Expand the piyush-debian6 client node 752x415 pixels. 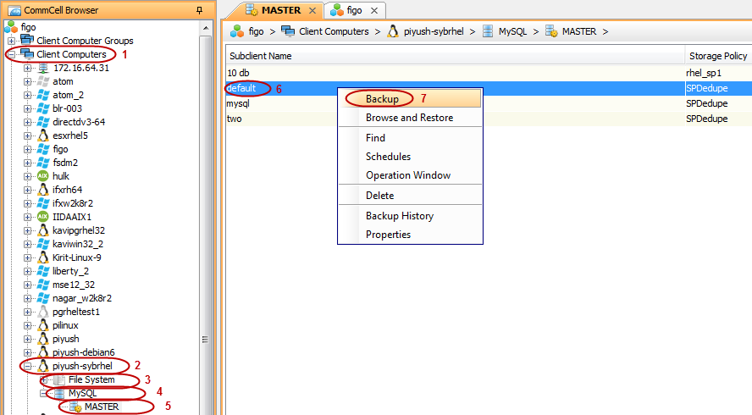pos(28,352)
